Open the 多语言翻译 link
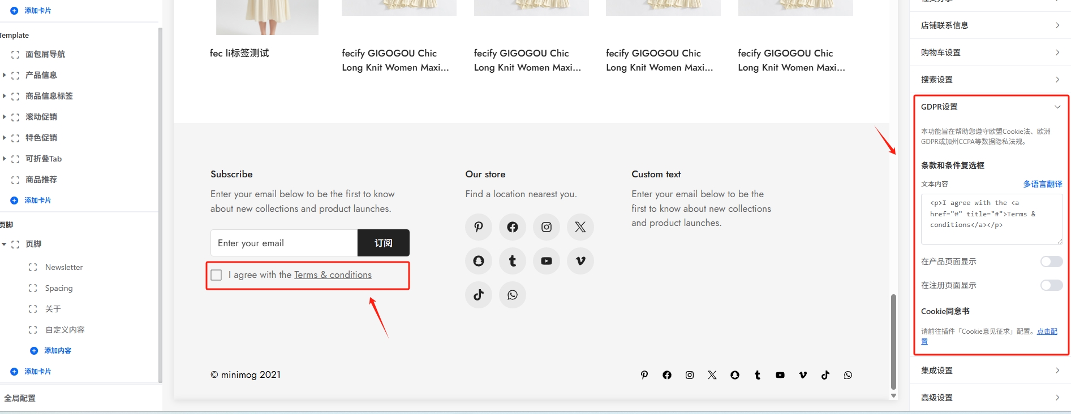1071x414 pixels. [1042, 184]
